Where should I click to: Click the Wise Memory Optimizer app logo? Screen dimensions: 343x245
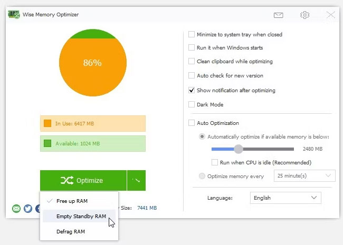[14, 15]
